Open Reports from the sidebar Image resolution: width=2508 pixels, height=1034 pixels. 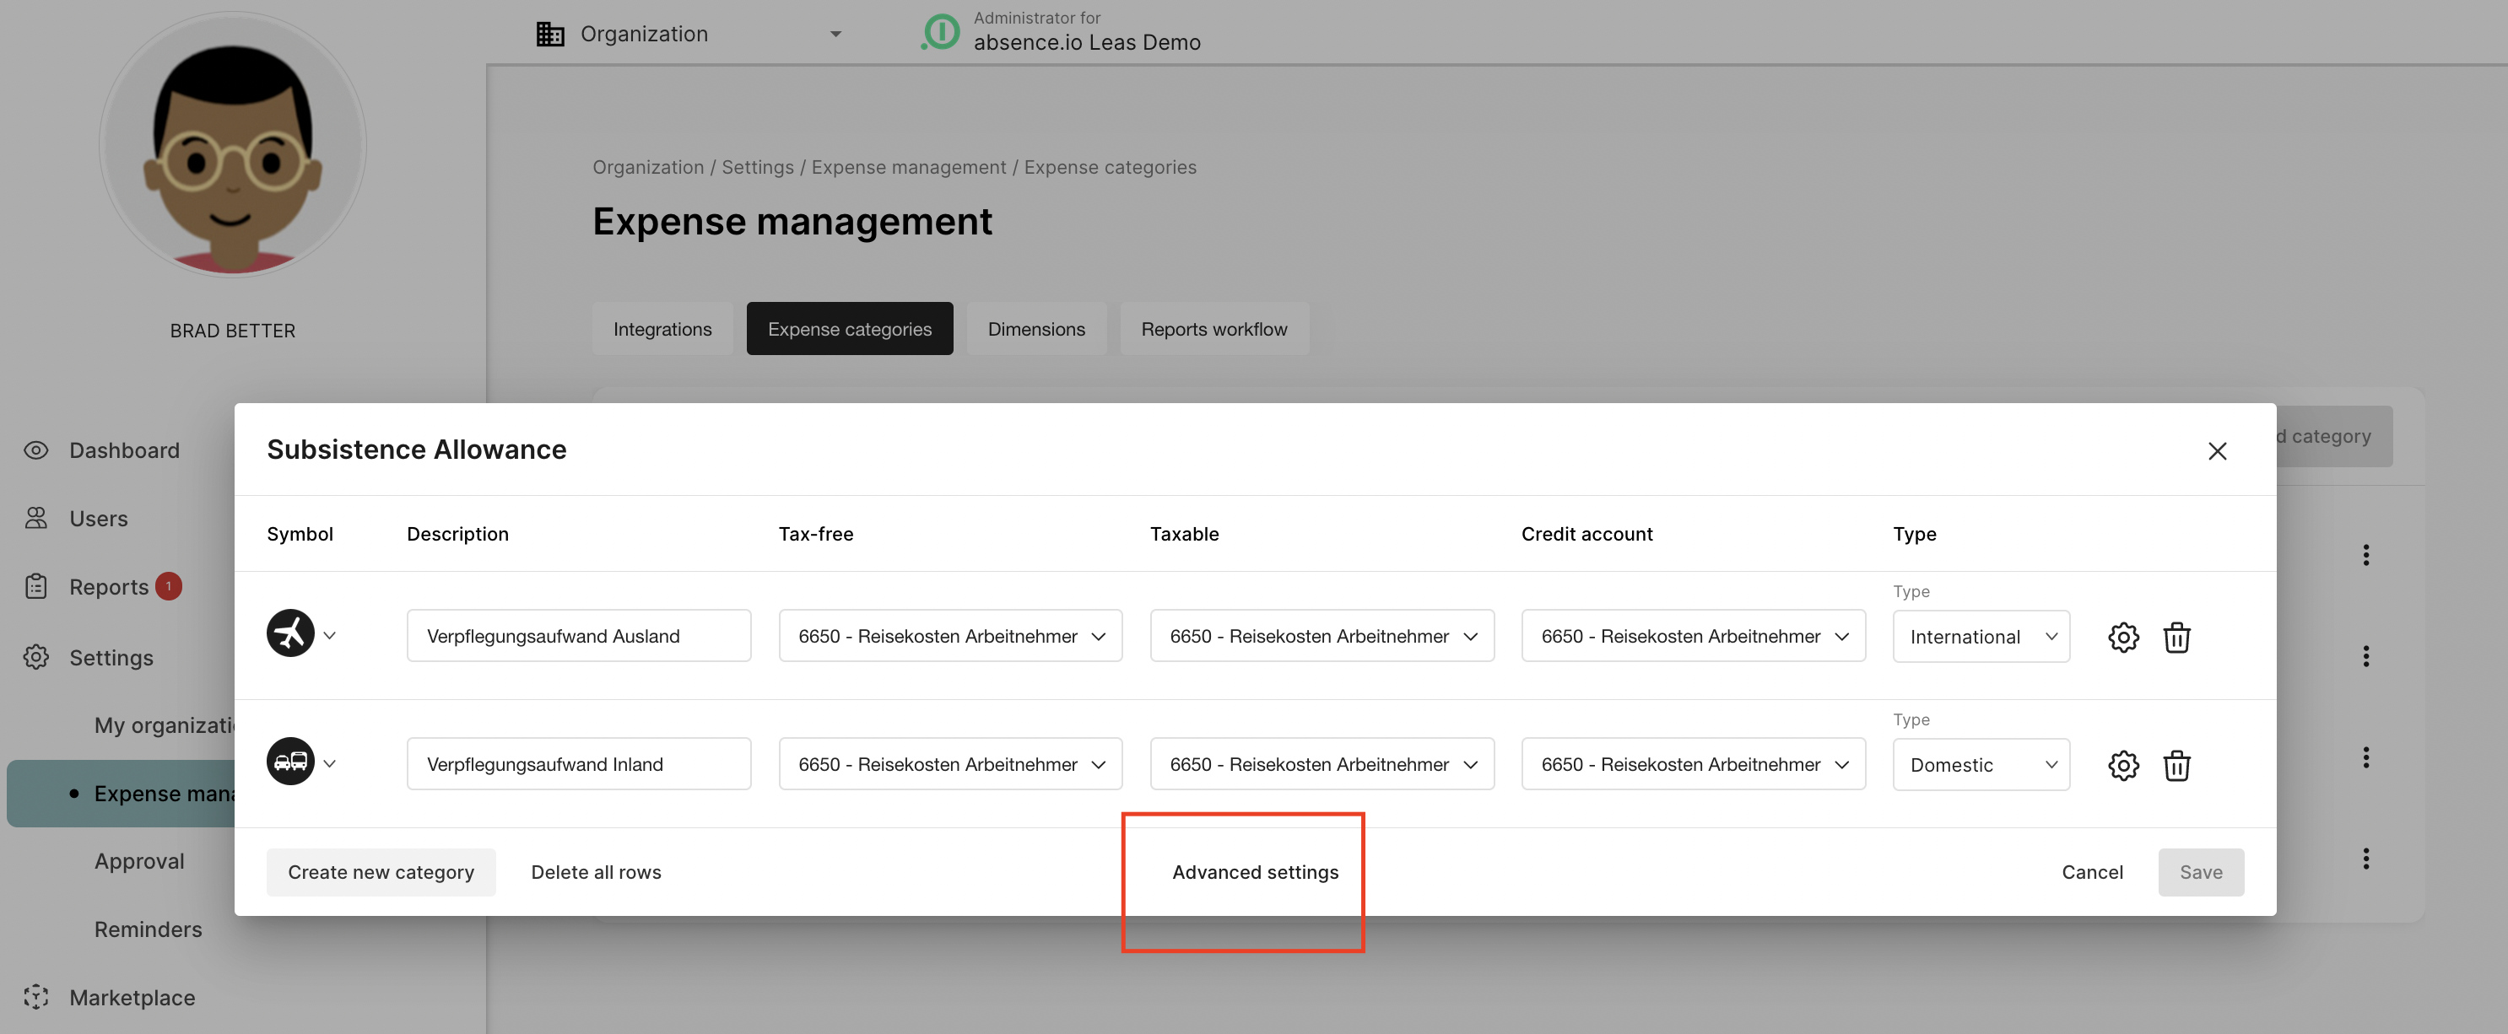pyautogui.click(x=108, y=588)
